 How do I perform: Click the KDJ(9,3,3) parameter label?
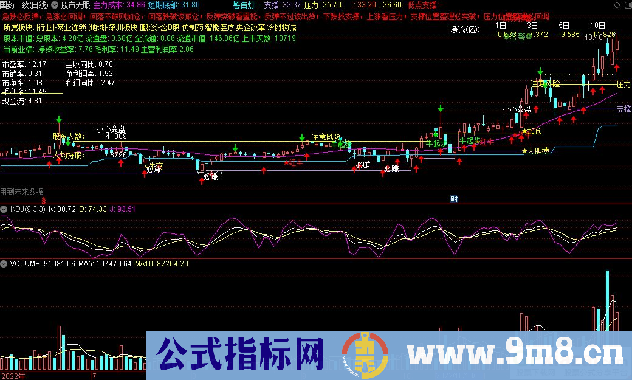click(x=28, y=209)
